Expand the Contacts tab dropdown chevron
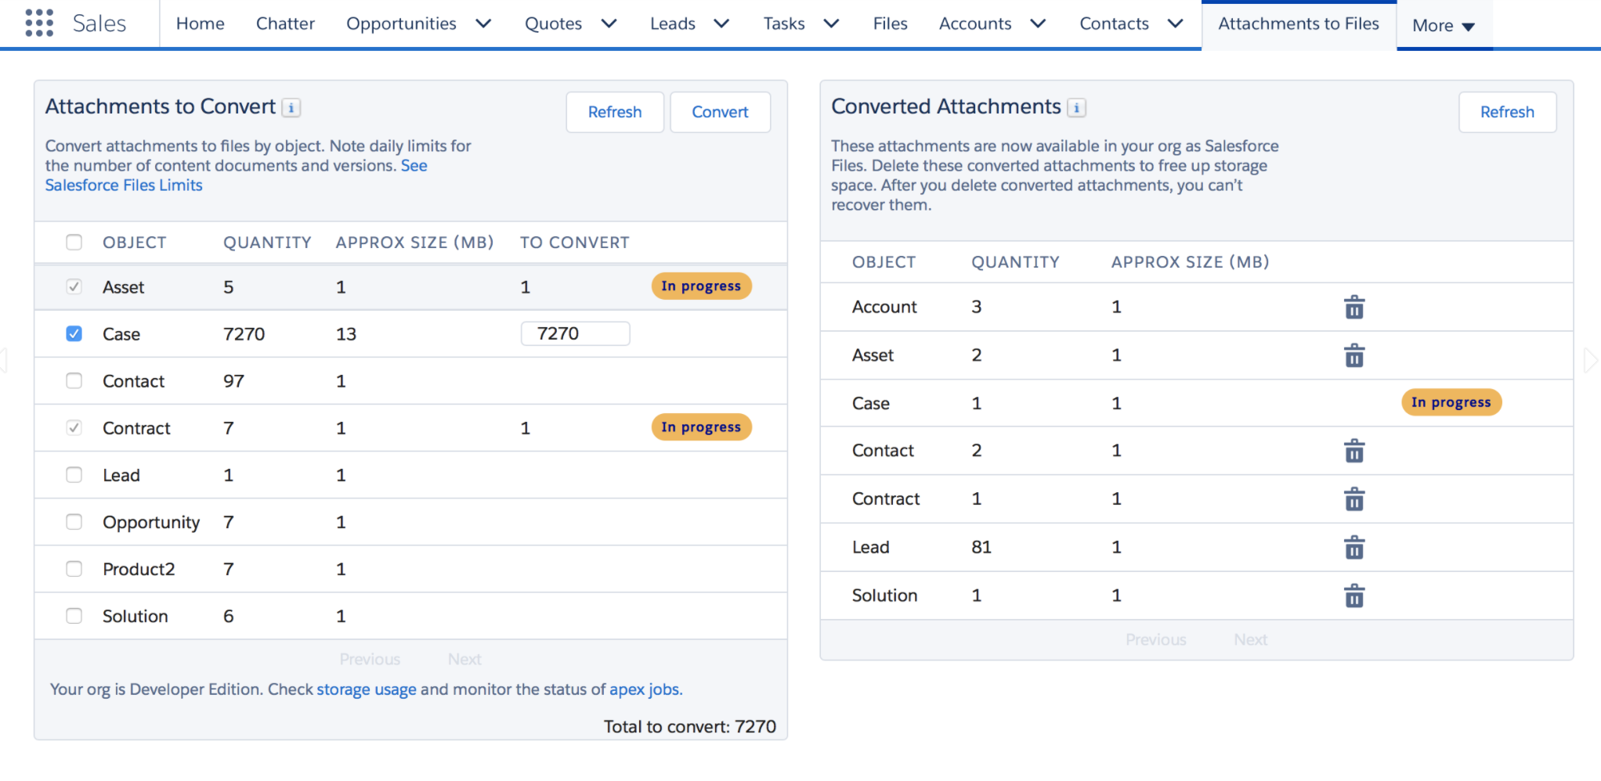 (1175, 24)
